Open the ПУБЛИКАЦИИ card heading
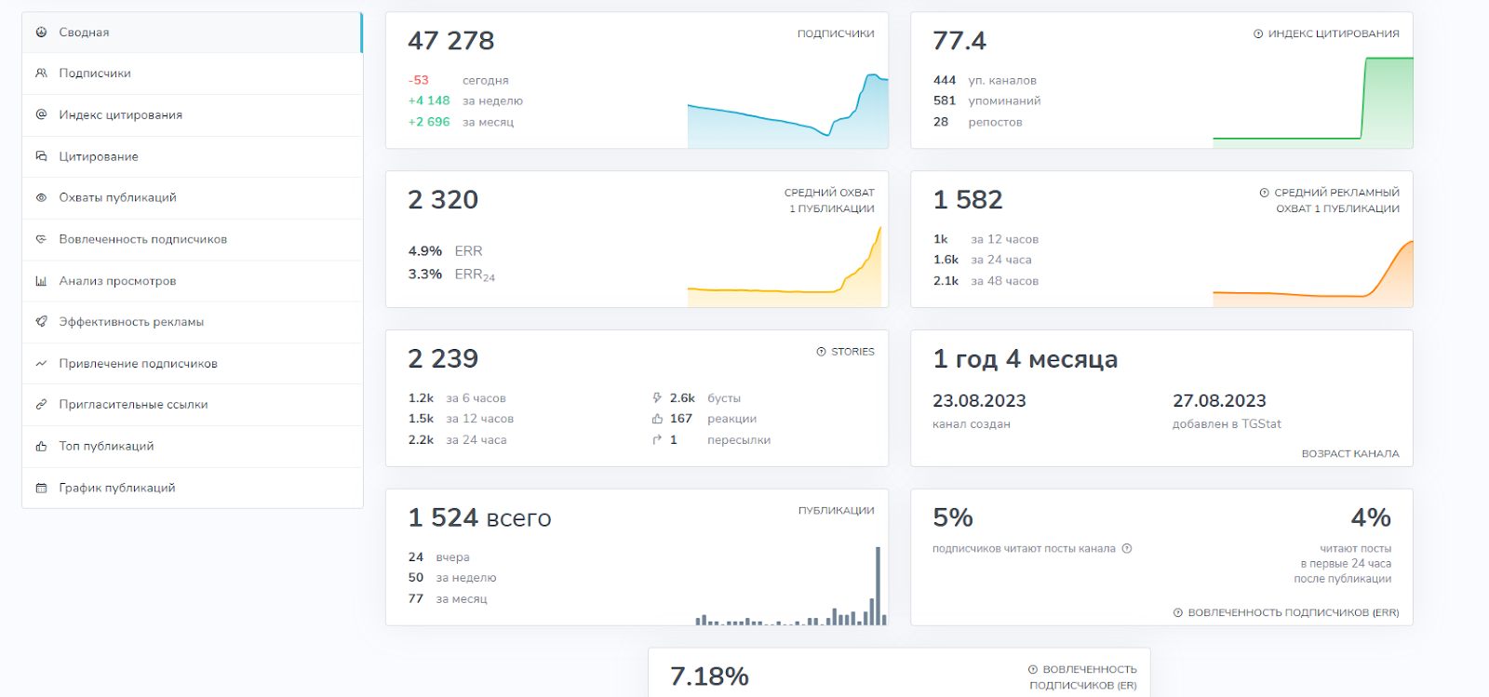The image size is (1489, 697). (x=837, y=510)
